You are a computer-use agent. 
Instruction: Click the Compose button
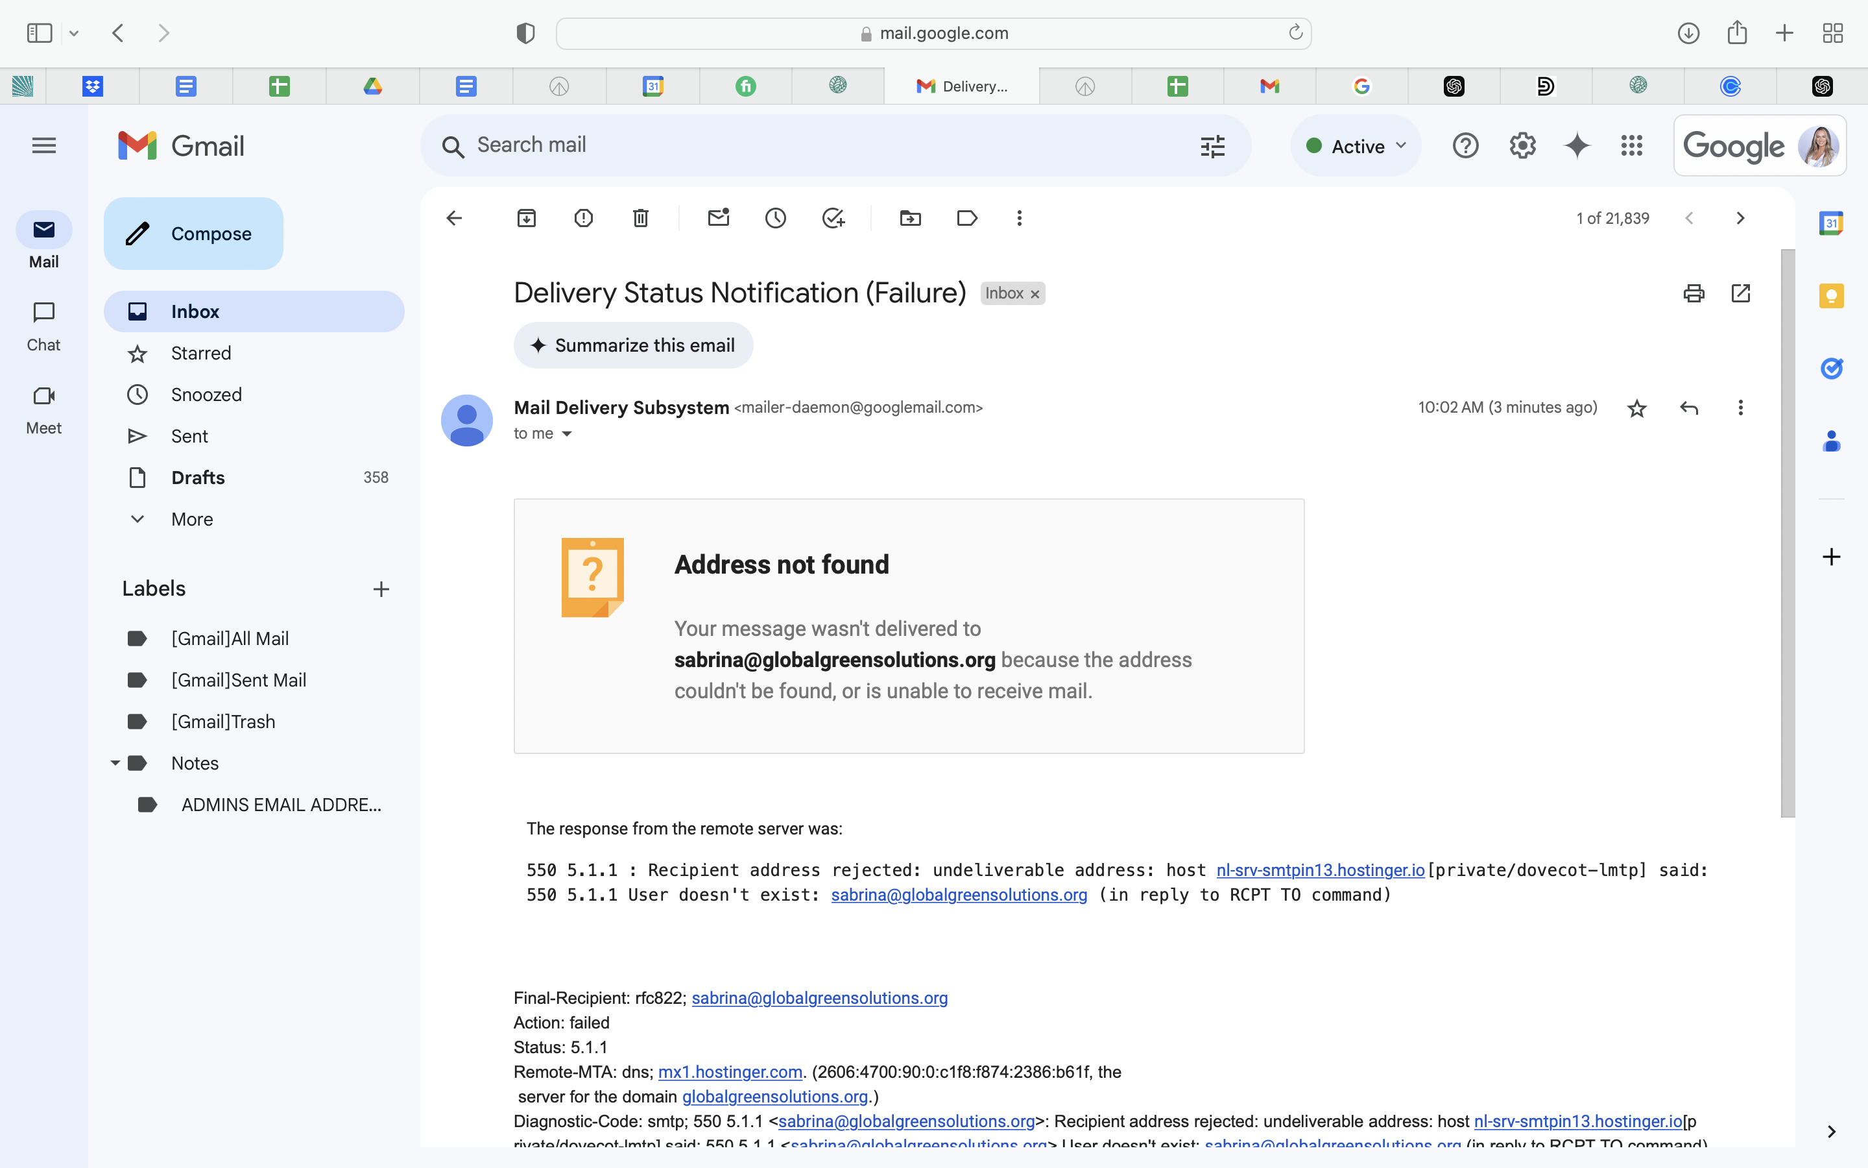[194, 234]
